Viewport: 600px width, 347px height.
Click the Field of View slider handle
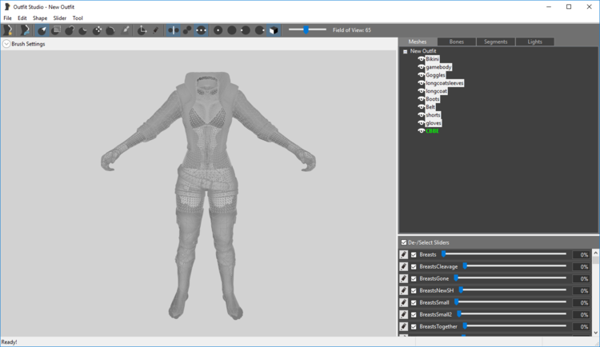[306, 30]
